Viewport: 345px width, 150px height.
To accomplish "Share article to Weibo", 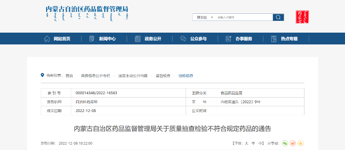I will (x=293, y=143).
